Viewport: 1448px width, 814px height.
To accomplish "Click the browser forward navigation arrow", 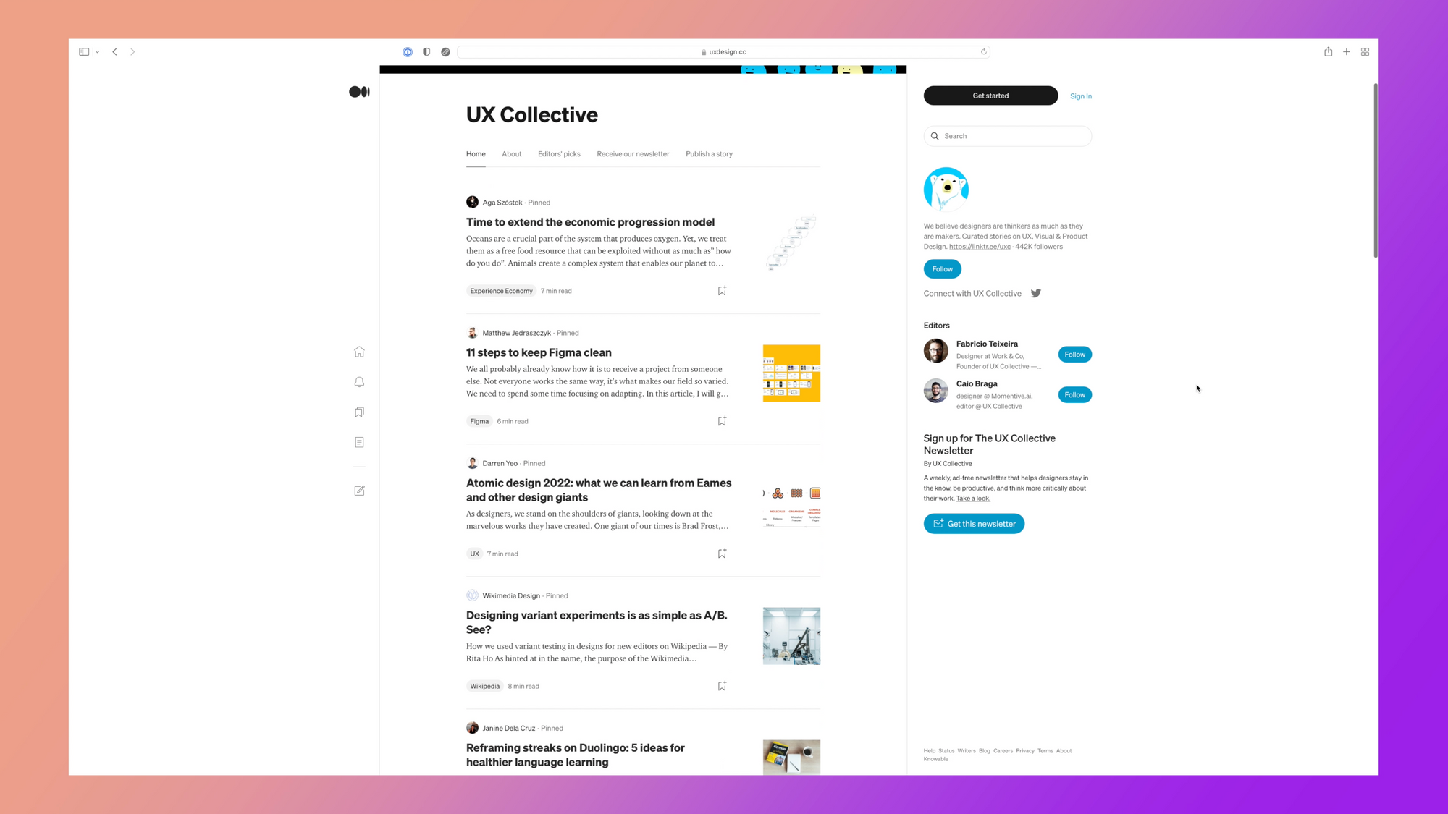I will (133, 51).
